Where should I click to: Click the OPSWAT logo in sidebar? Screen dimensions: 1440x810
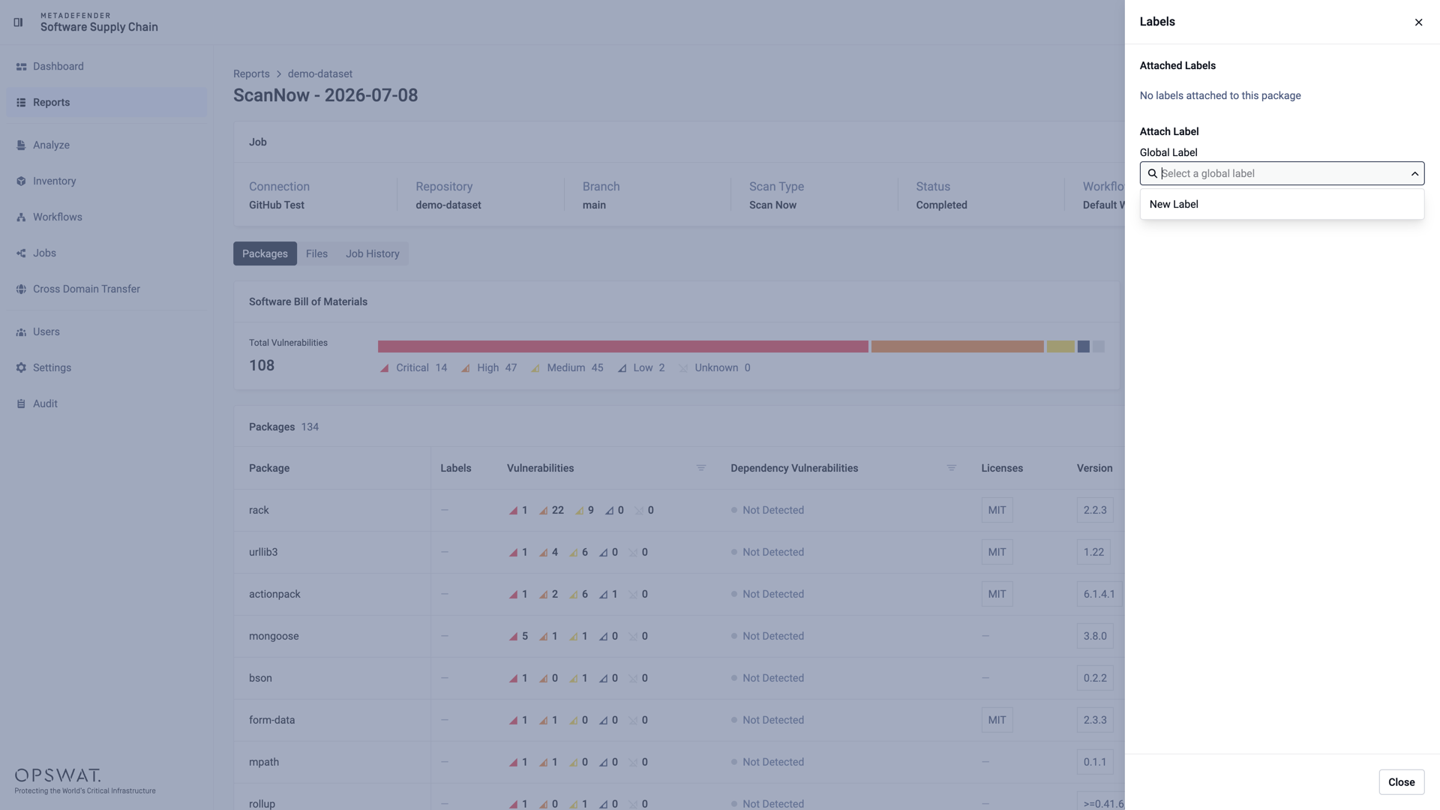coord(58,775)
